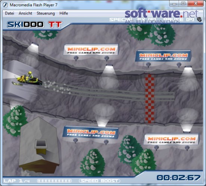The image size is (206, 186).
Task: Click the Flash Player title bar icon
Action: pyautogui.click(x=6, y=5)
